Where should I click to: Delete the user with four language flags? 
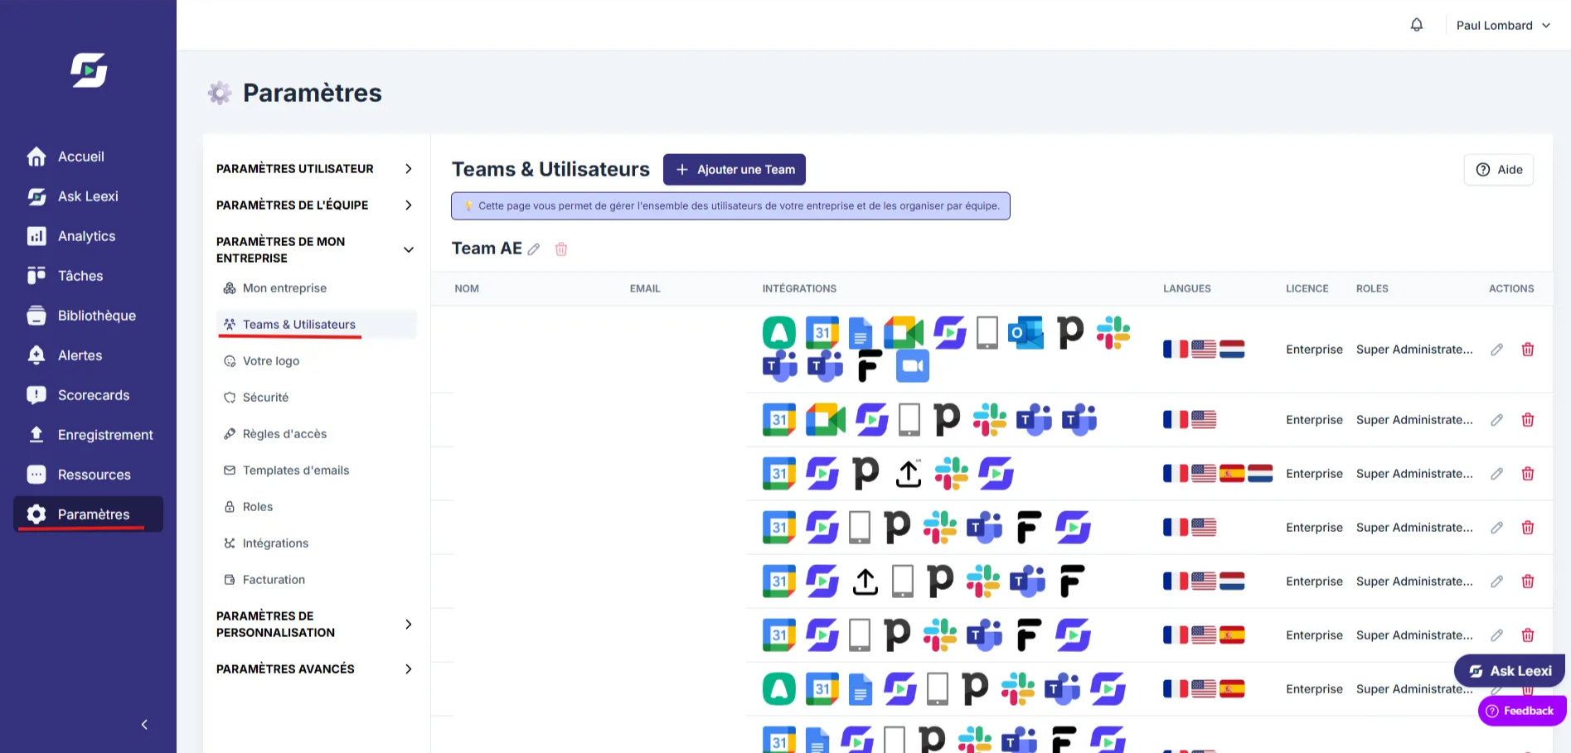click(x=1528, y=474)
